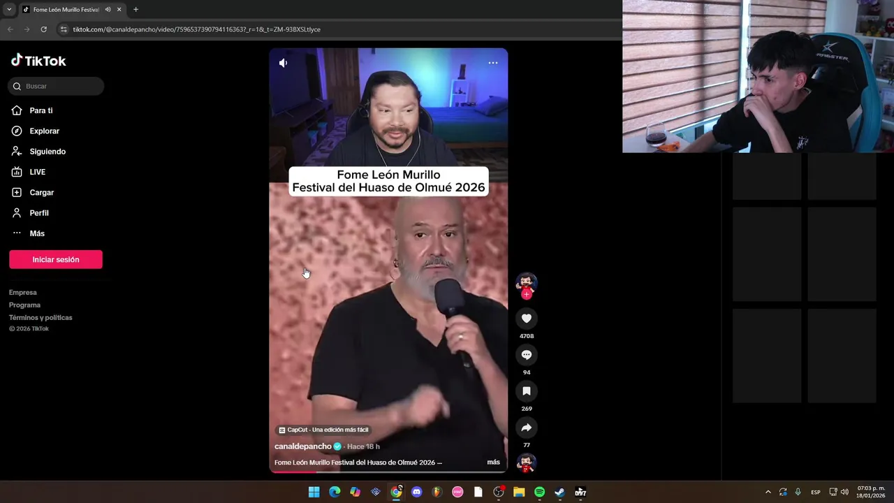
Task: Show hidden system tray icons
Action: coord(768,492)
